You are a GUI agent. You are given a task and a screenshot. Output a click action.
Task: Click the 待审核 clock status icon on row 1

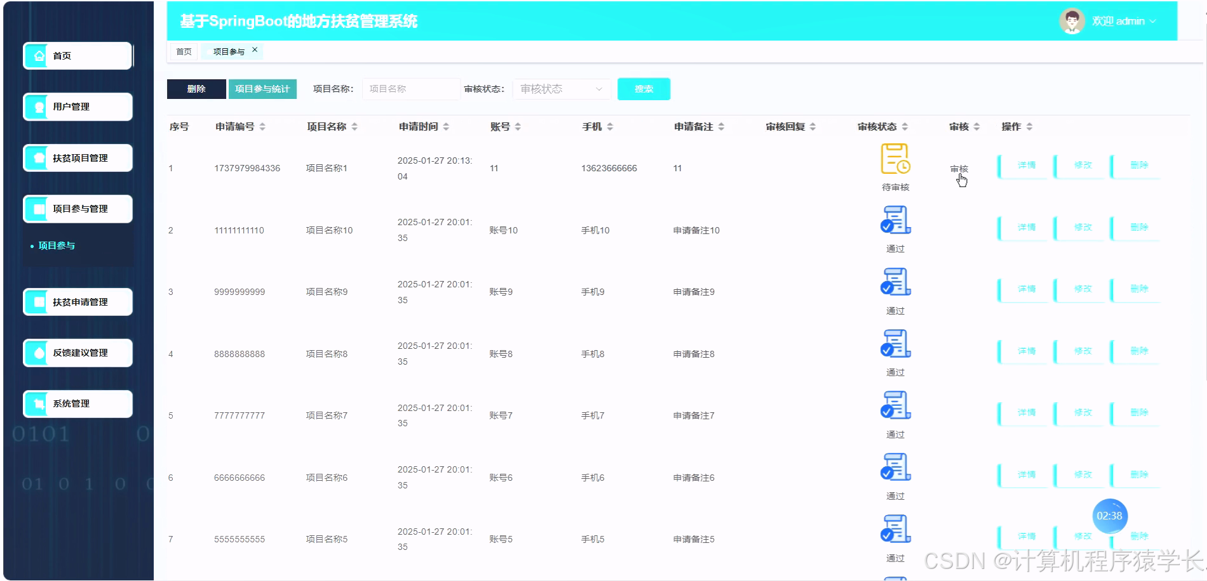(x=894, y=160)
